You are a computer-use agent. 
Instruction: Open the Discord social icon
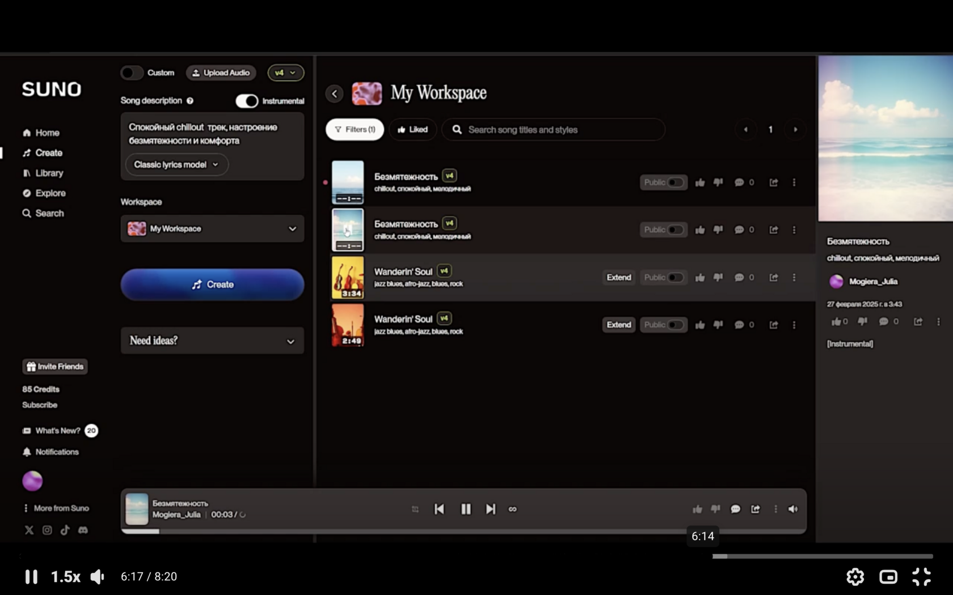(83, 530)
